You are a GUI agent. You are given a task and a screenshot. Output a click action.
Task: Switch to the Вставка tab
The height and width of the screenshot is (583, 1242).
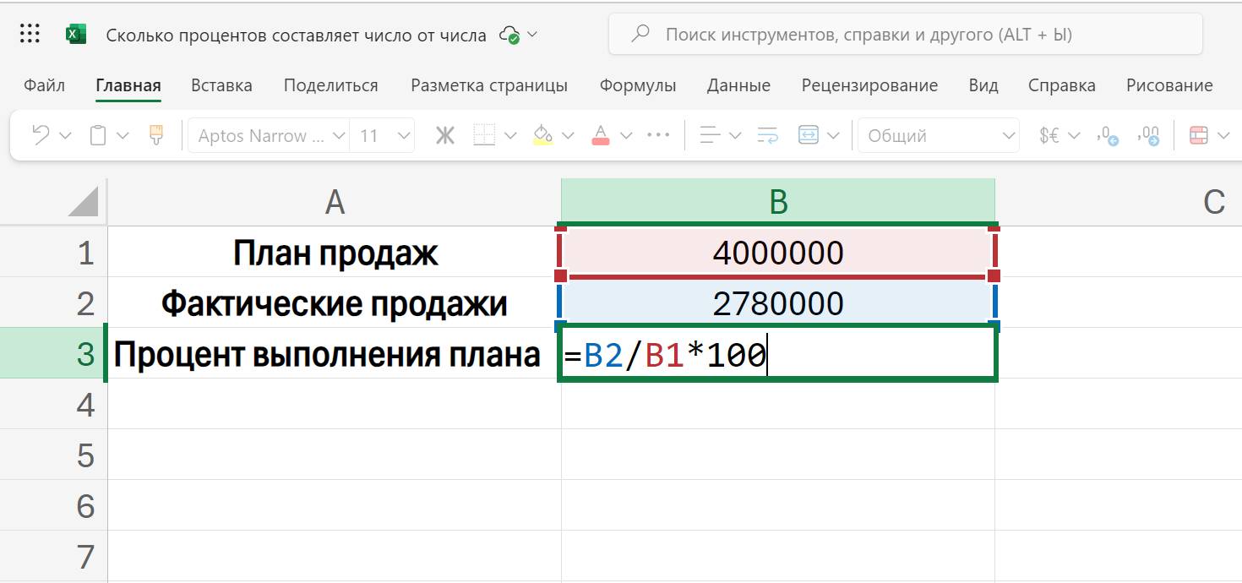tap(221, 85)
